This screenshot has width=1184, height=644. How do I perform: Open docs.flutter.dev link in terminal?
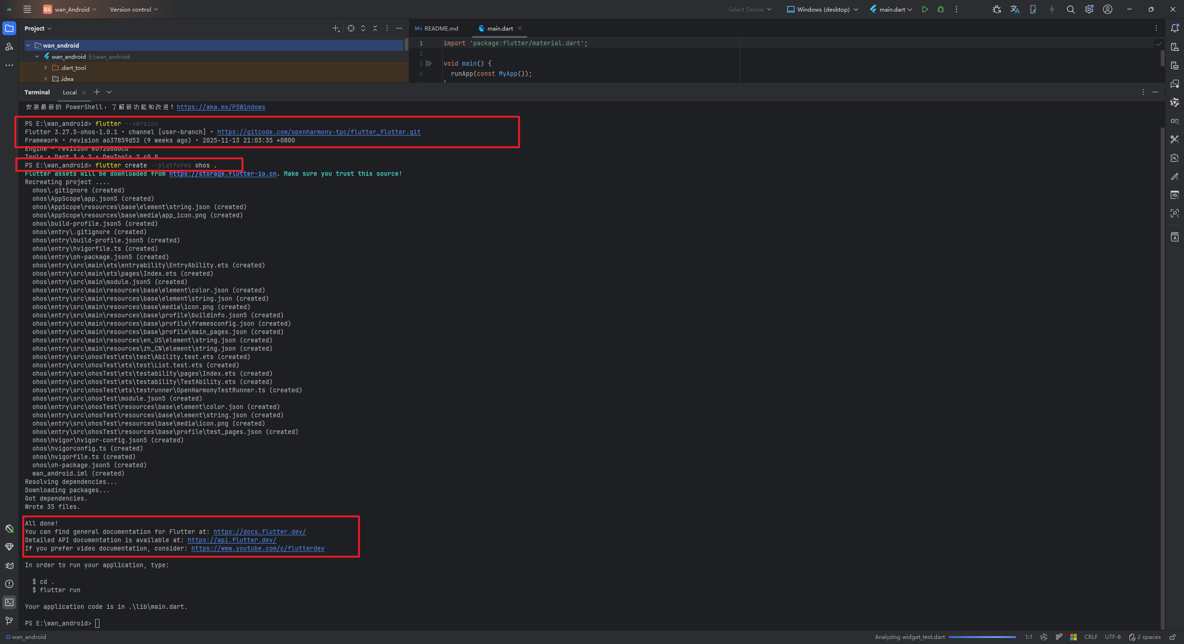[259, 532]
